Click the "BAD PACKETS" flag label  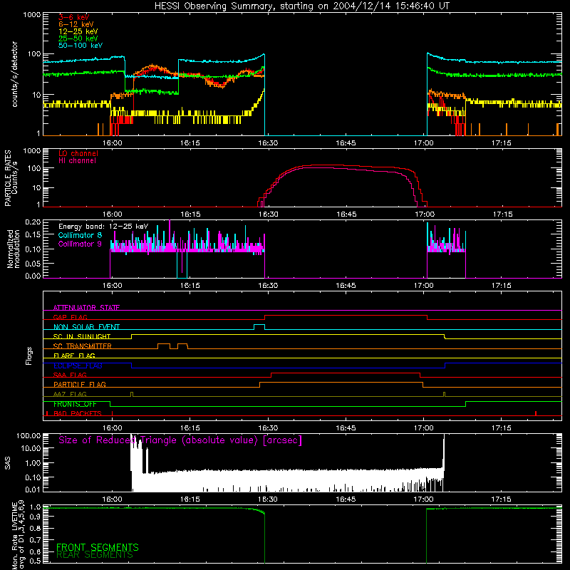coord(78,414)
